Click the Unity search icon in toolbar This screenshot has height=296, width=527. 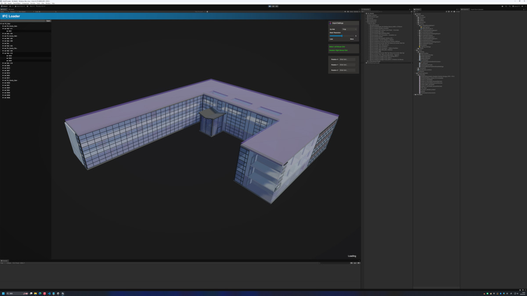tap(510, 6)
